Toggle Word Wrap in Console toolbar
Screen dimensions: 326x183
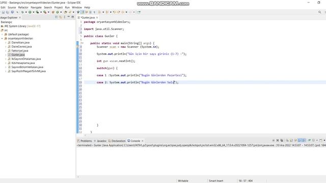coord(295,140)
